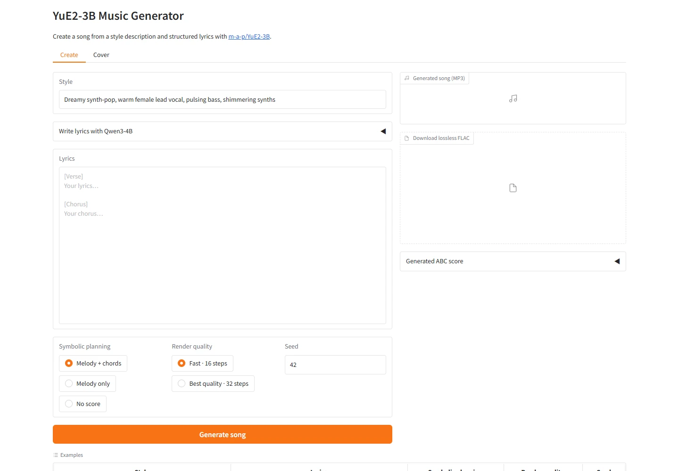Open the Cover tab
679x471 pixels.
[101, 55]
